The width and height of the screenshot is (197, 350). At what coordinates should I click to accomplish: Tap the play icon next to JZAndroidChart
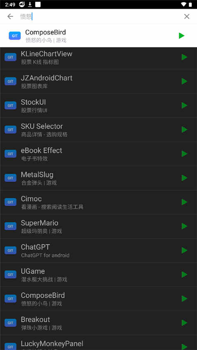pyautogui.click(x=184, y=81)
